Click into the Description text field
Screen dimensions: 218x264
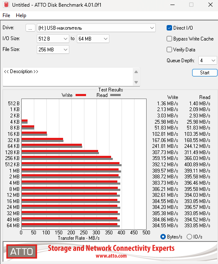point(68,77)
